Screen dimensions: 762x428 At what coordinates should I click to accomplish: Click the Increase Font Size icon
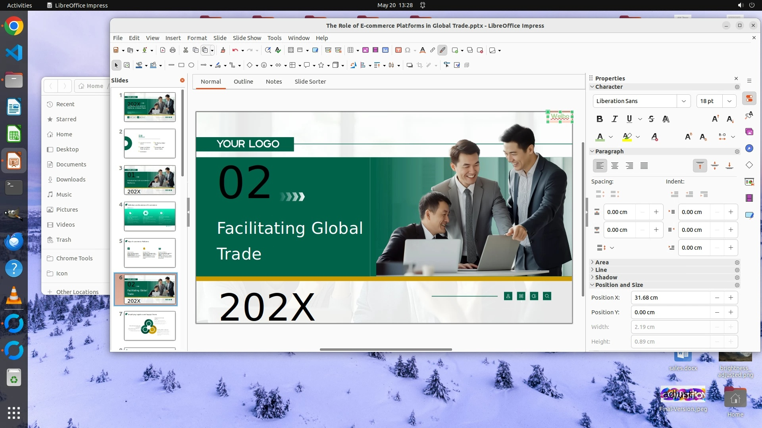(x=715, y=119)
